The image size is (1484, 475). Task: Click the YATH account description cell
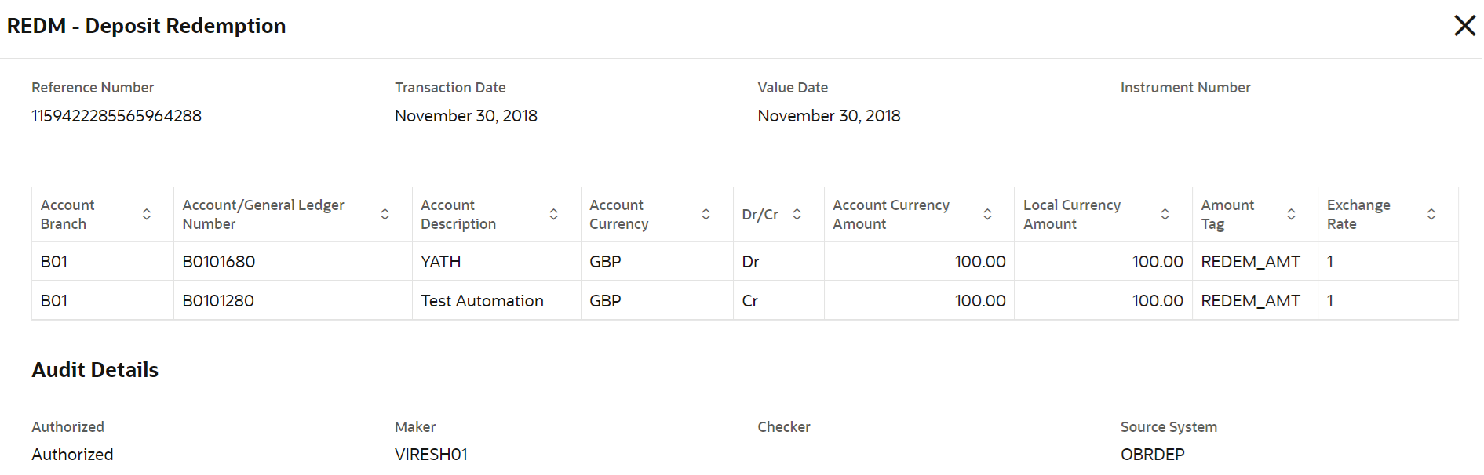(x=441, y=262)
